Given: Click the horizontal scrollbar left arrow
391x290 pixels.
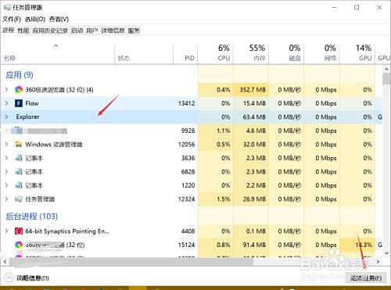Looking at the screenshot, I should pos(5,262).
